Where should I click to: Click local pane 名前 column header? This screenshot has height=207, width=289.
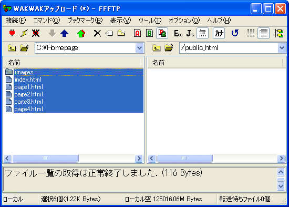(72, 63)
